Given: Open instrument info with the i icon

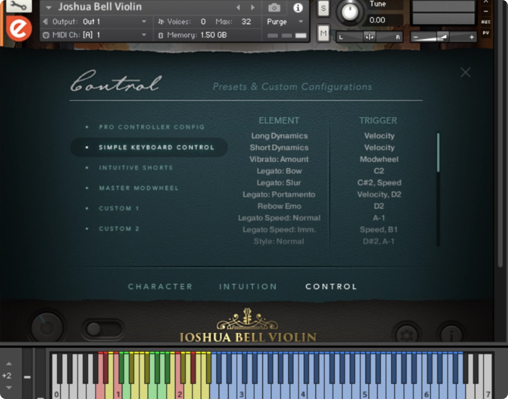Looking at the screenshot, I should point(298,8).
